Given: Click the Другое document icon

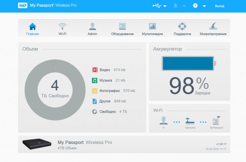Looking at the screenshot, I should click(95, 101).
